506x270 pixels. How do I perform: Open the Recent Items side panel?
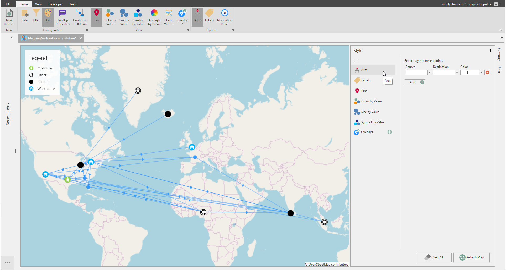(8, 114)
